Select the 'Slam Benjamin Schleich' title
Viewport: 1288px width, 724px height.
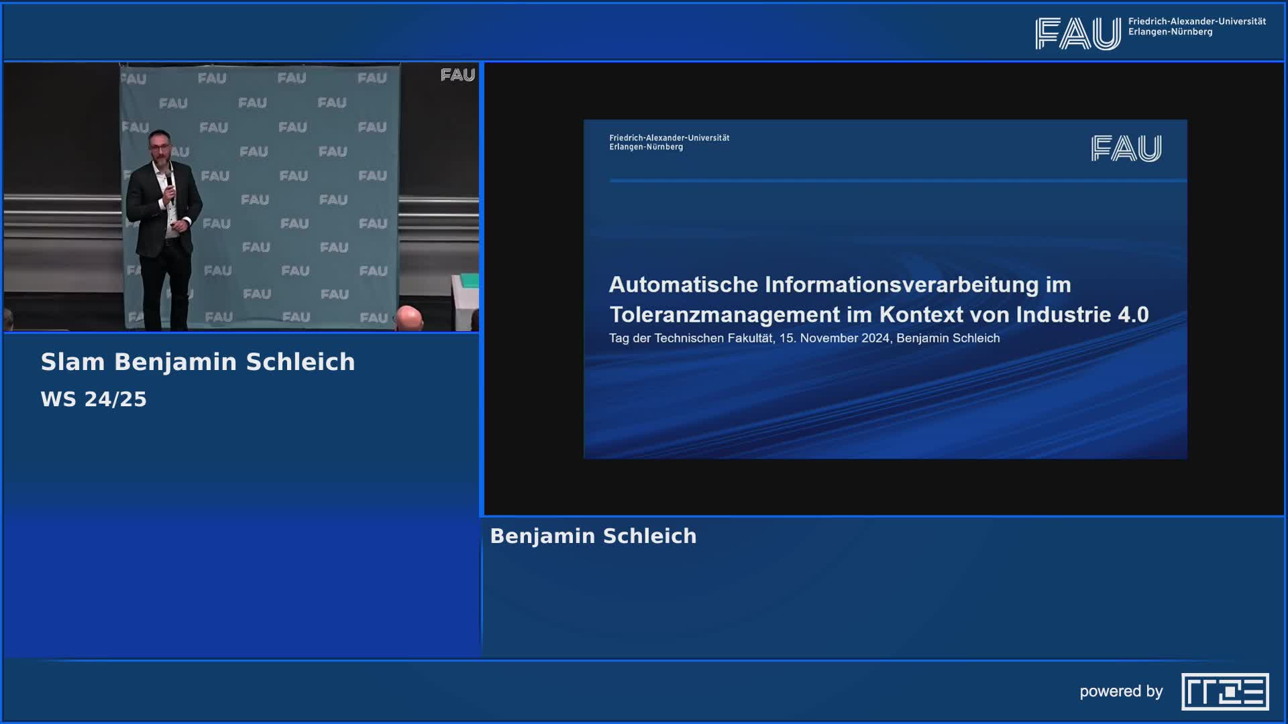198,362
